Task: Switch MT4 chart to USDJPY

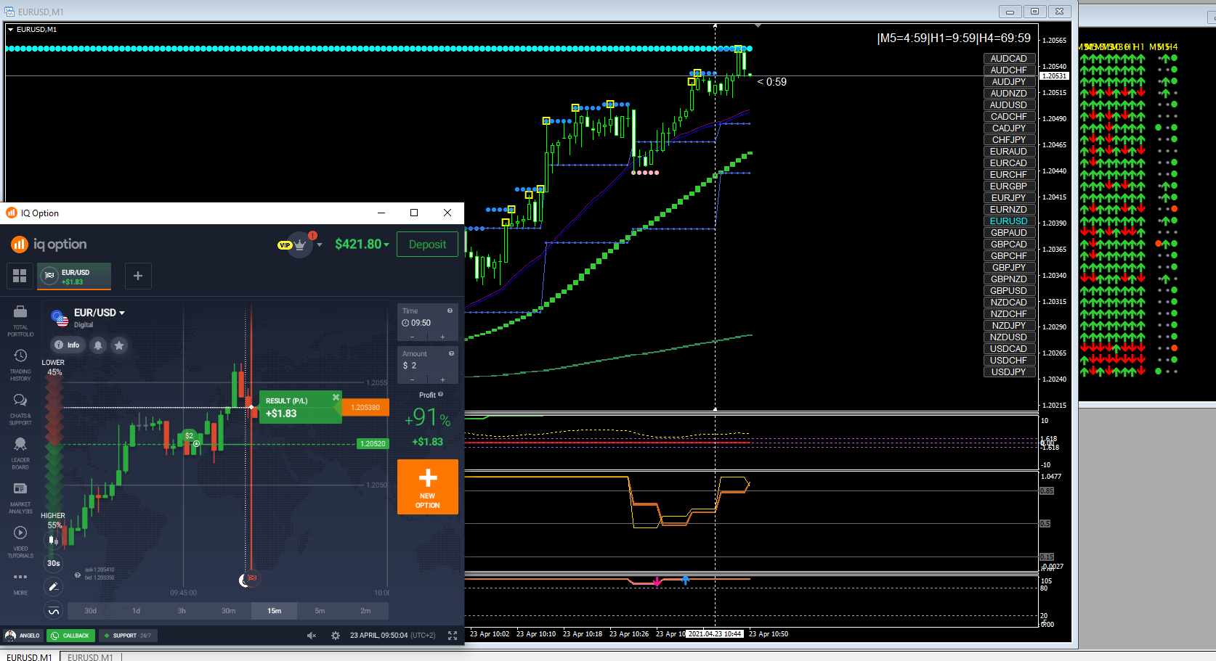Action: tap(1009, 372)
